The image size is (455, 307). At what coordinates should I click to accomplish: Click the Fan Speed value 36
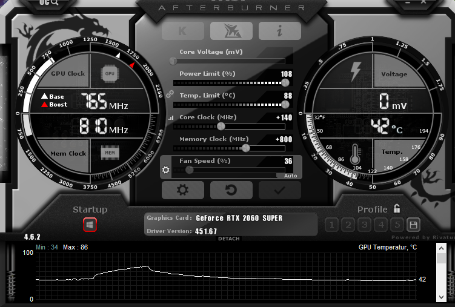[288, 161]
